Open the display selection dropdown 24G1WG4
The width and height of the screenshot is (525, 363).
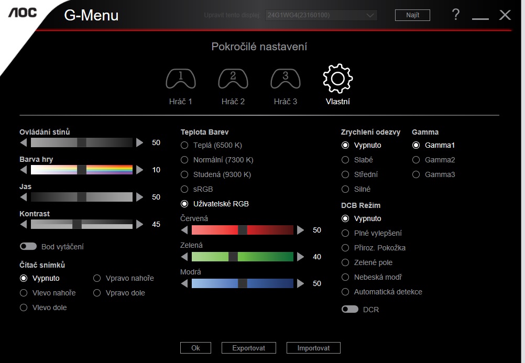pos(321,15)
